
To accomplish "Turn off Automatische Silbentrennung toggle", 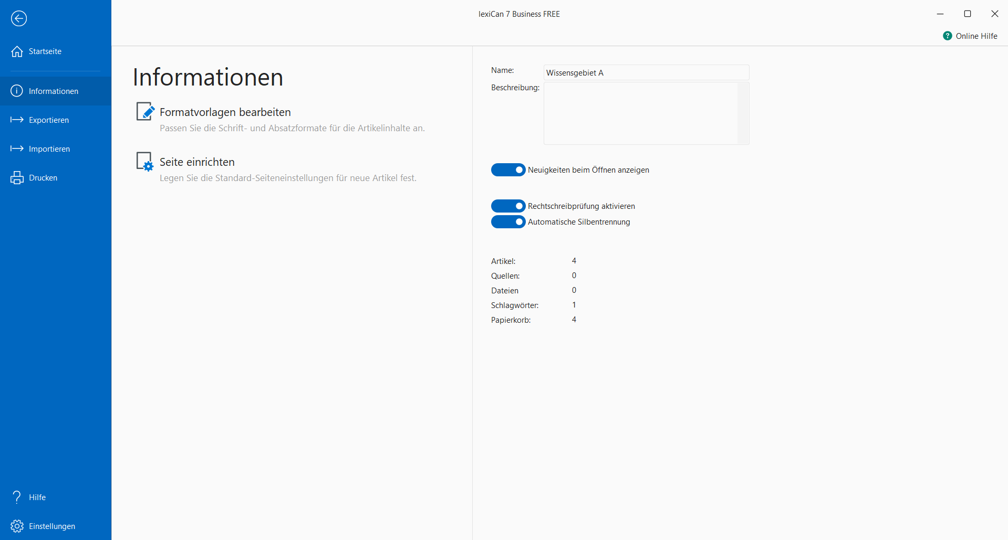I will tap(508, 222).
